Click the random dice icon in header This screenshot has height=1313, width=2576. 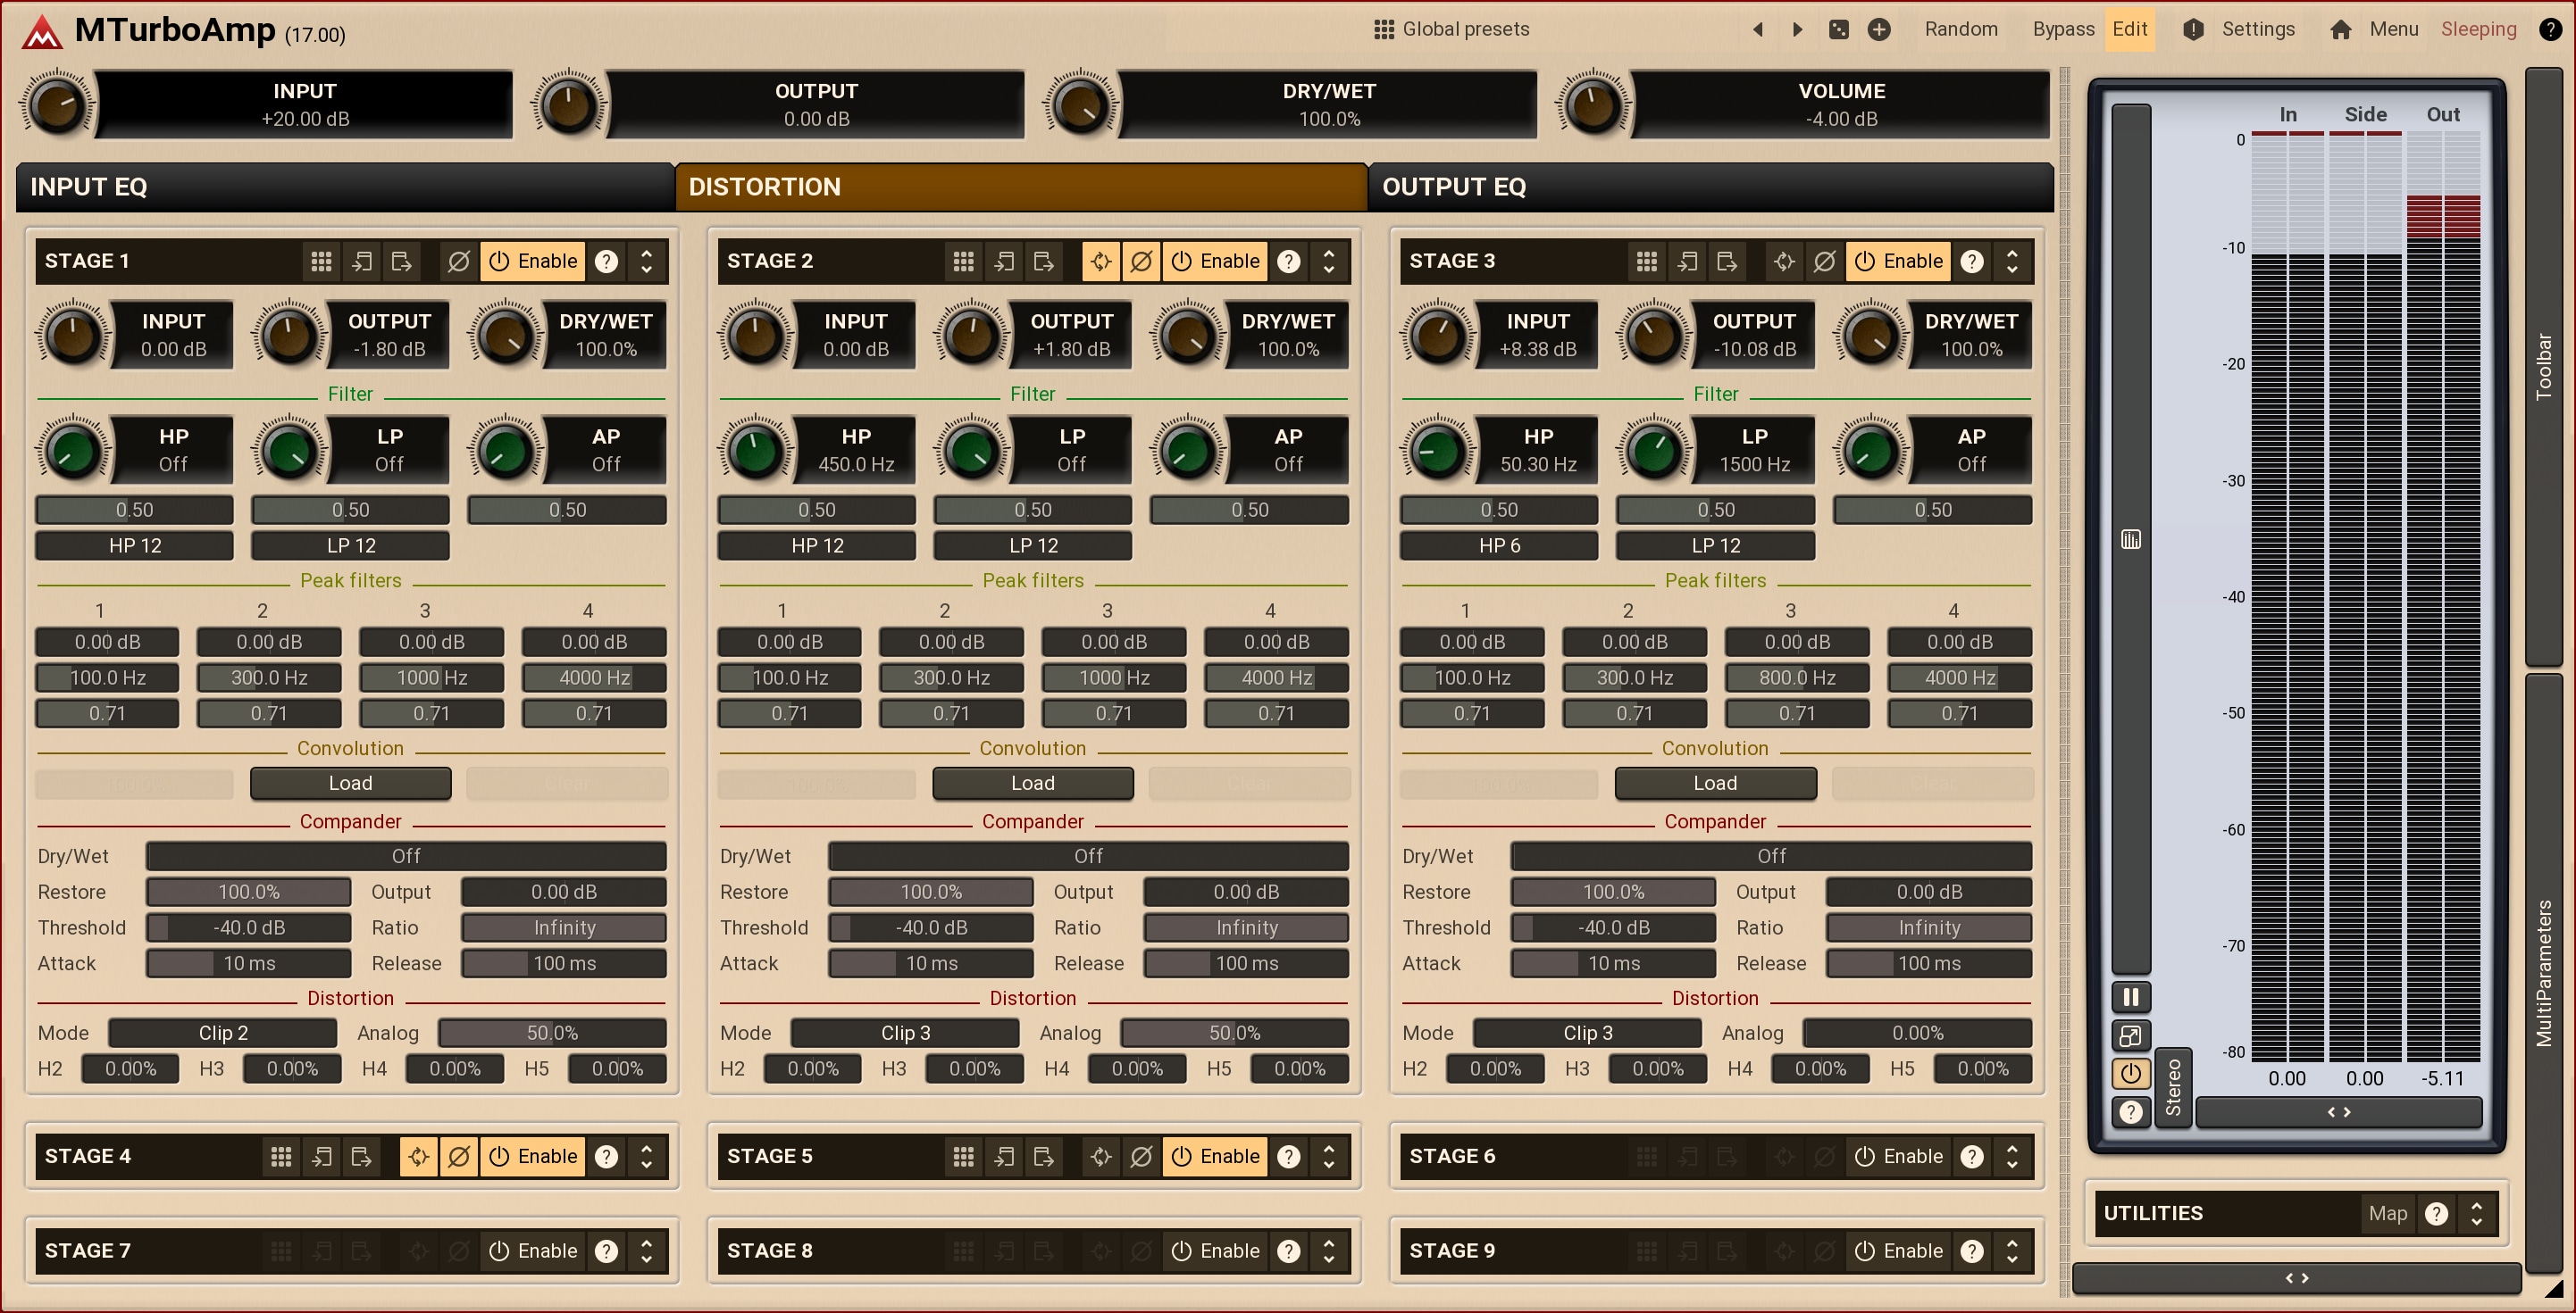coord(1838,29)
